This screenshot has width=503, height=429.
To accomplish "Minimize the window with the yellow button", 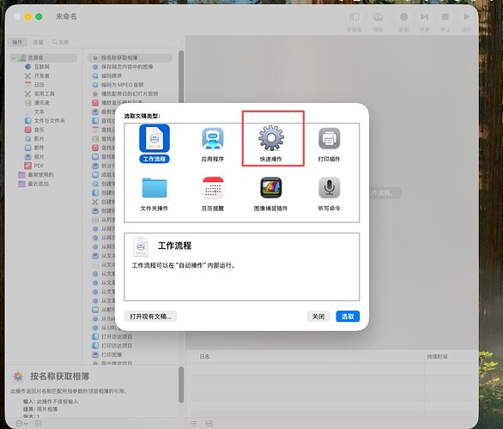I will (x=28, y=16).
